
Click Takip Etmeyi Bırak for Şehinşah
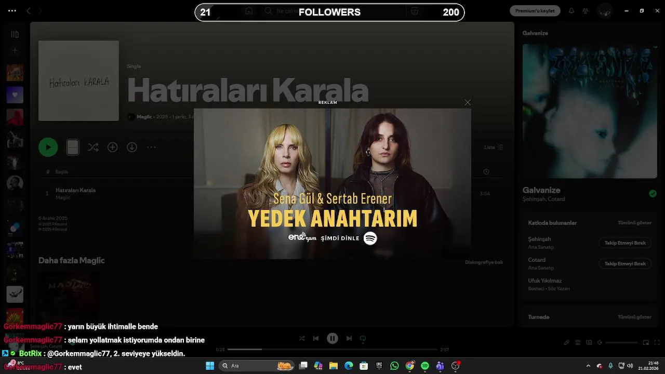tap(625, 243)
